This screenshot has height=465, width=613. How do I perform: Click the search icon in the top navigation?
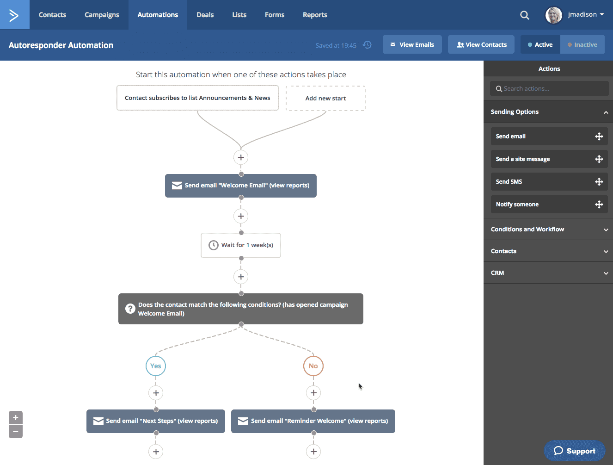[524, 14]
